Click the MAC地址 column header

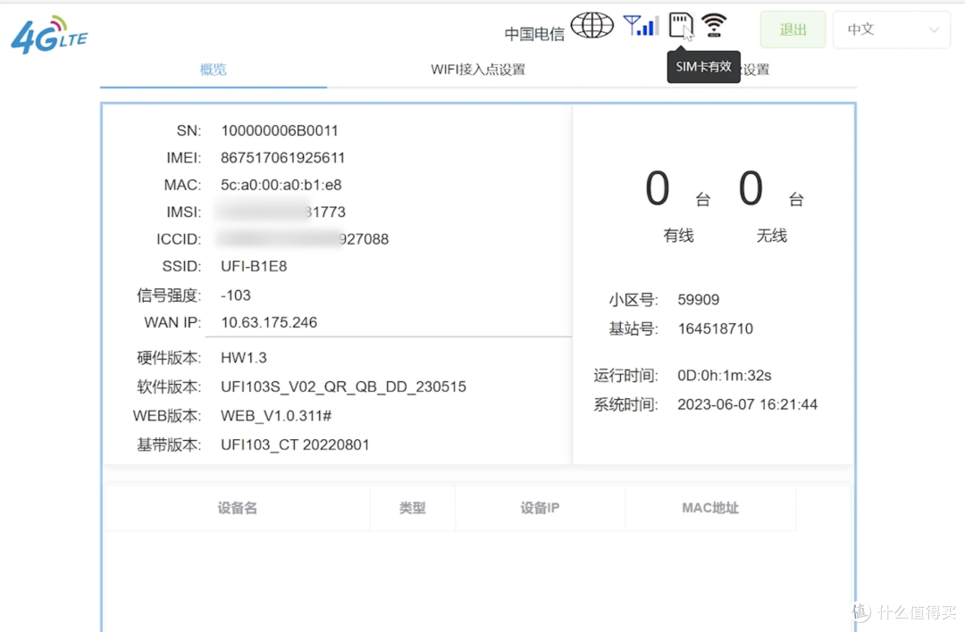tap(710, 507)
